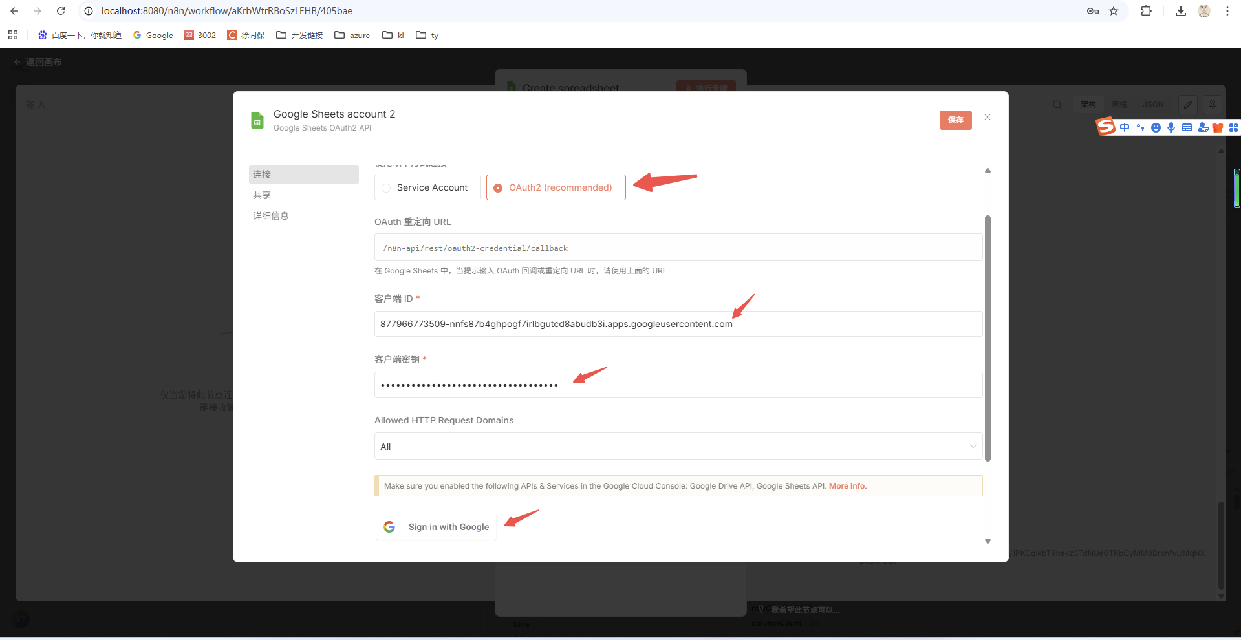Open the Google bookmark
1241x640 pixels.
(x=153, y=35)
